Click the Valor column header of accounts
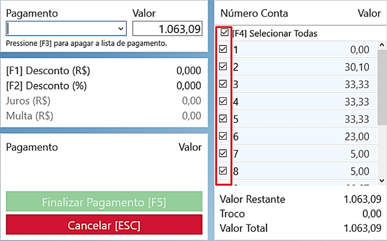 (368, 13)
